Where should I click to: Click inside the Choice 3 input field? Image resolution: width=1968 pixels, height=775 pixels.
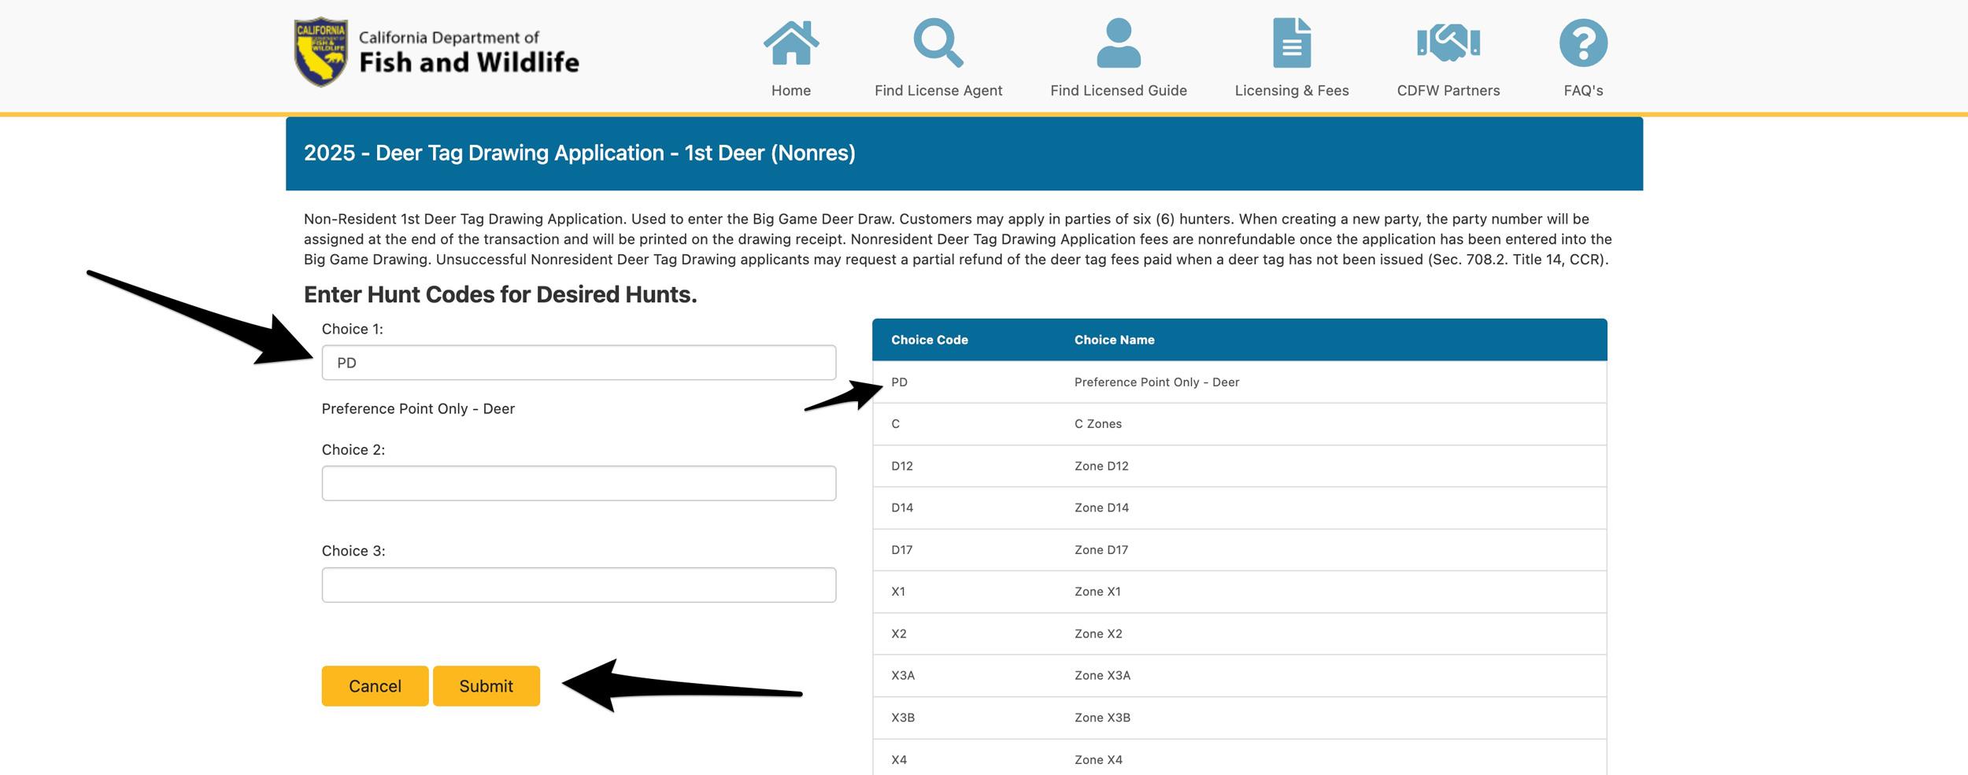(579, 585)
